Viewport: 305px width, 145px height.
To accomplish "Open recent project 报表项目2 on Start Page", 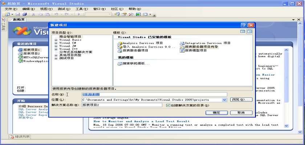I will tap(29, 53).
